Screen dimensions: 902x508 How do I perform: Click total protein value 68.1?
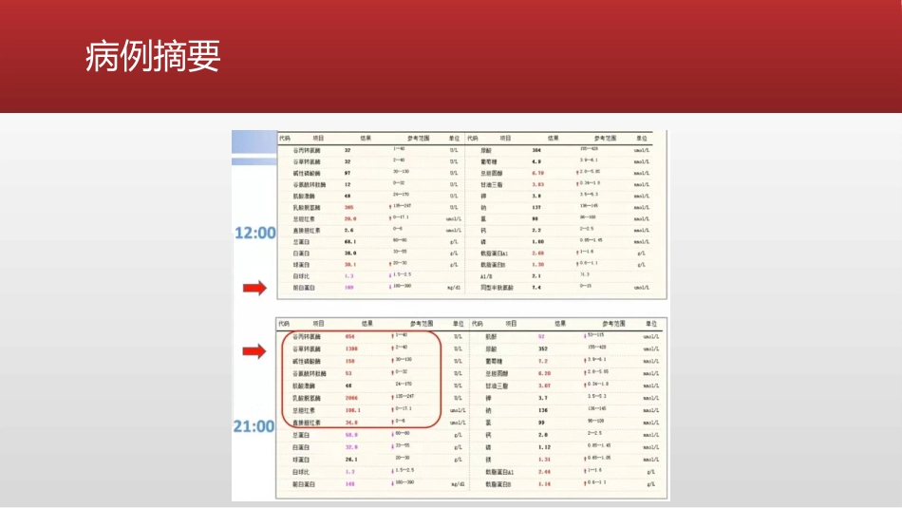(x=350, y=242)
